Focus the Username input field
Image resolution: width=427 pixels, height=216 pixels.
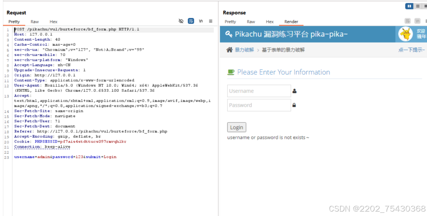point(259,91)
